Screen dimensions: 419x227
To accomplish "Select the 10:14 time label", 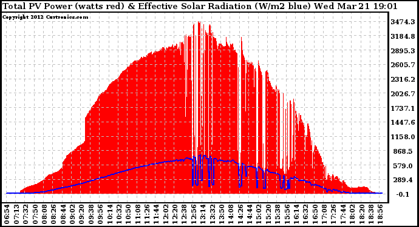I will coord(110,214).
